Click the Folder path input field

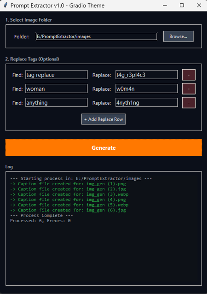(x=97, y=36)
